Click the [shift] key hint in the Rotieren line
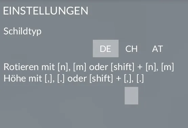 (x=123, y=67)
